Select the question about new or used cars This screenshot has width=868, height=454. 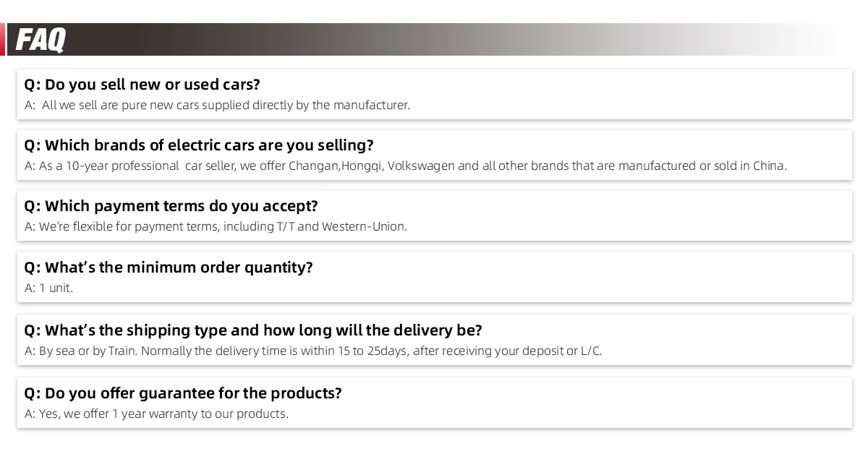click(x=142, y=85)
